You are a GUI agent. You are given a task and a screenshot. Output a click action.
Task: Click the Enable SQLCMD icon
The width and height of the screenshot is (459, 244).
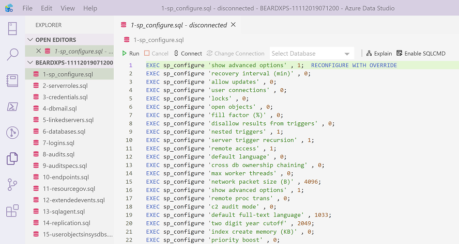[x=399, y=53]
